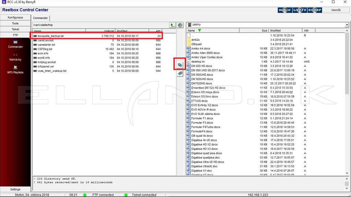Open the SVDRP shortcut button
The image size is (351, 197).
(x=315, y=10)
